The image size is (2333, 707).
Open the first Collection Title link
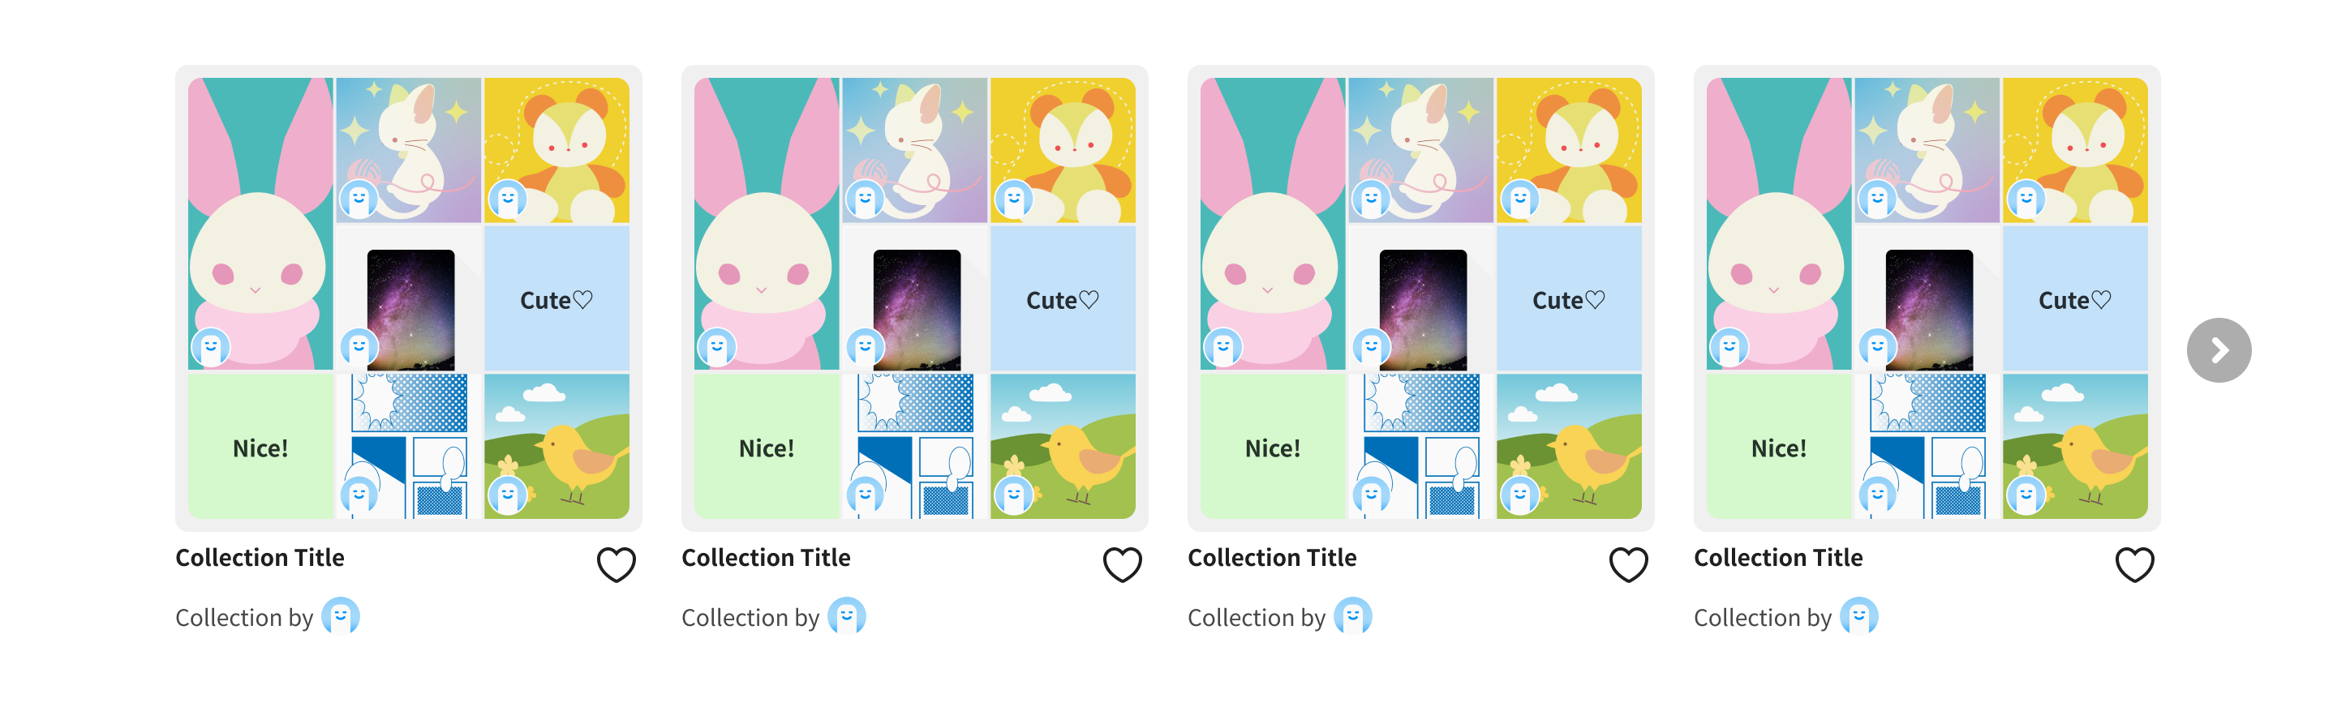point(260,558)
